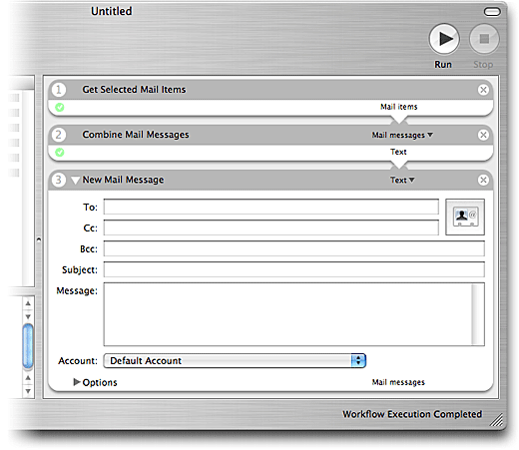The height and width of the screenshot is (450, 519).
Task: Click the green checkmark under action 1
Action: click(60, 107)
